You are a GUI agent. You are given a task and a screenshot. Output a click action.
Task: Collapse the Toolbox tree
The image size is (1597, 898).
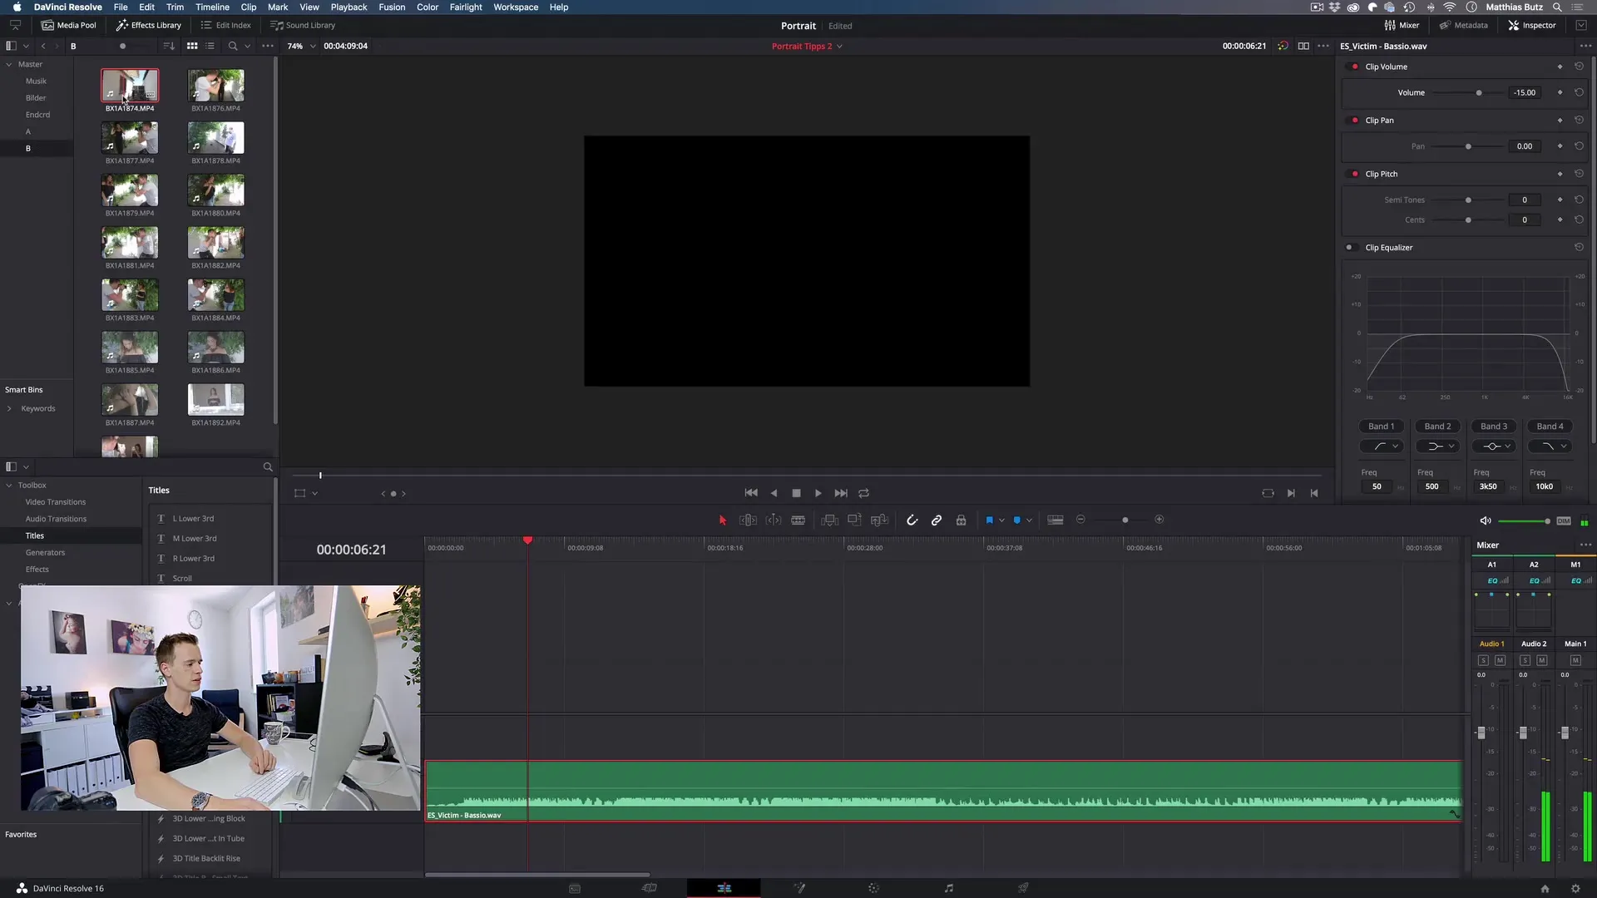pos(9,486)
